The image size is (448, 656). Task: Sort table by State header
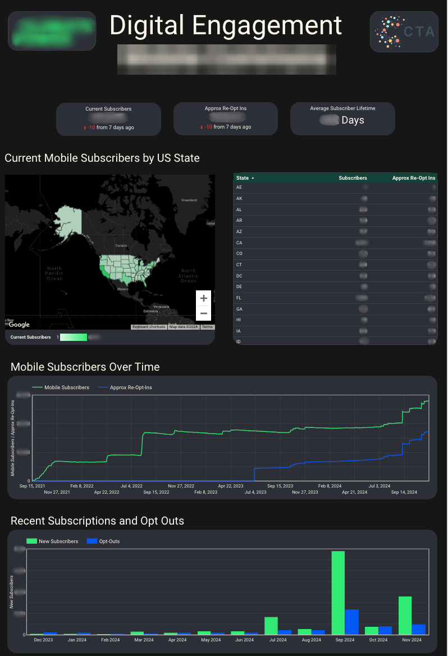(243, 178)
